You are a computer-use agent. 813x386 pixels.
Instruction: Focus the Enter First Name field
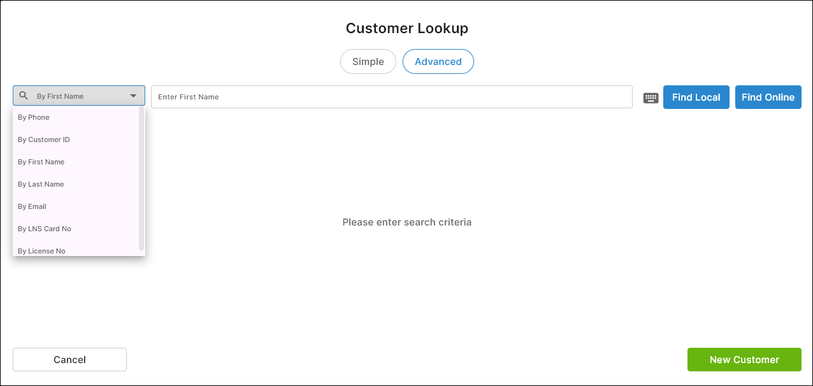pos(392,97)
